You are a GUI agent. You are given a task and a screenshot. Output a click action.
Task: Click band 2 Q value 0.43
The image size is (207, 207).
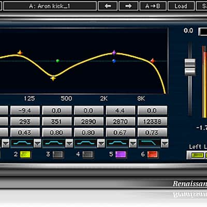(x=25, y=132)
